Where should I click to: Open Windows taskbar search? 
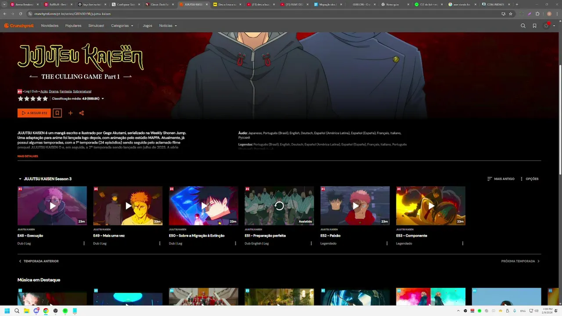17,311
